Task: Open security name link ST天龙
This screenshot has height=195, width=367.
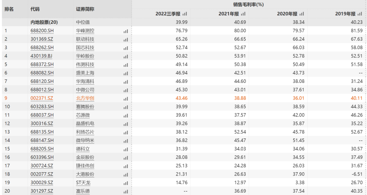Action: click(83, 182)
